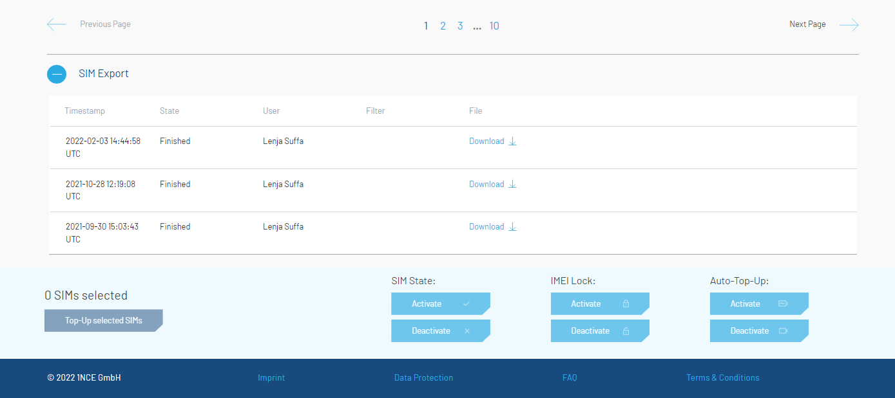Click download arrow icon for 2021-10-28 export
This screenshot has height=398, width=895.
pos(513,185)
